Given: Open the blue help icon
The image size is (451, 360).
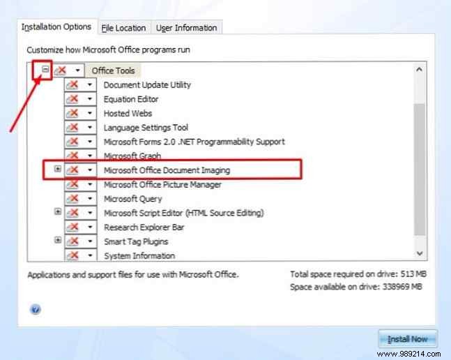Looking at the screenshot, I should pos(36,310).
